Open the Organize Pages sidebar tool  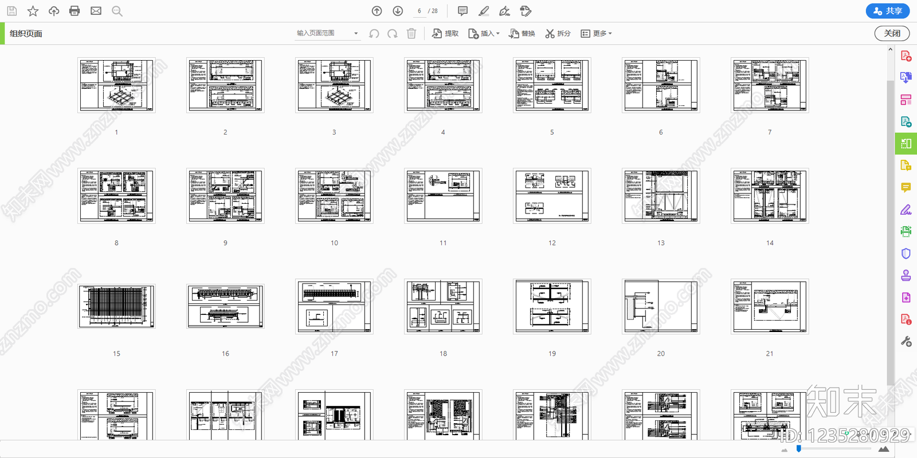point(906,144)
